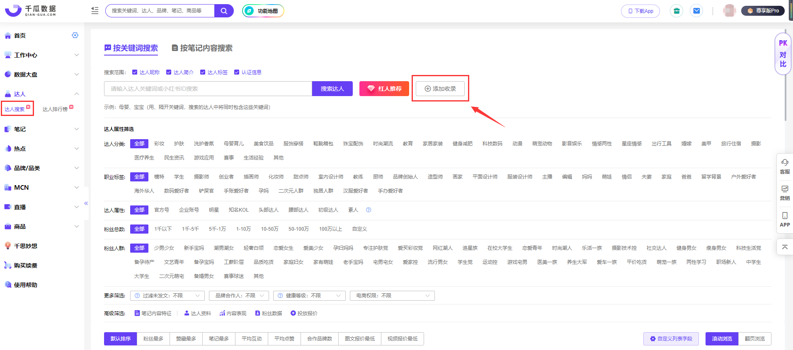This screenshot has width=793, height=350.
Task: Select 官方号 in 达人属性
Action: [x=162, y=210]
